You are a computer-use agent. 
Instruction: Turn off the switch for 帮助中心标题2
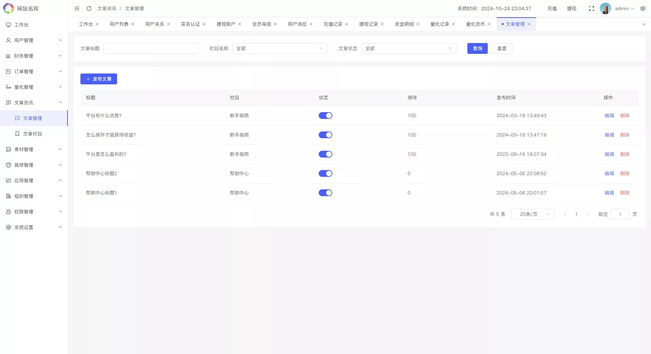coord(325,173)
